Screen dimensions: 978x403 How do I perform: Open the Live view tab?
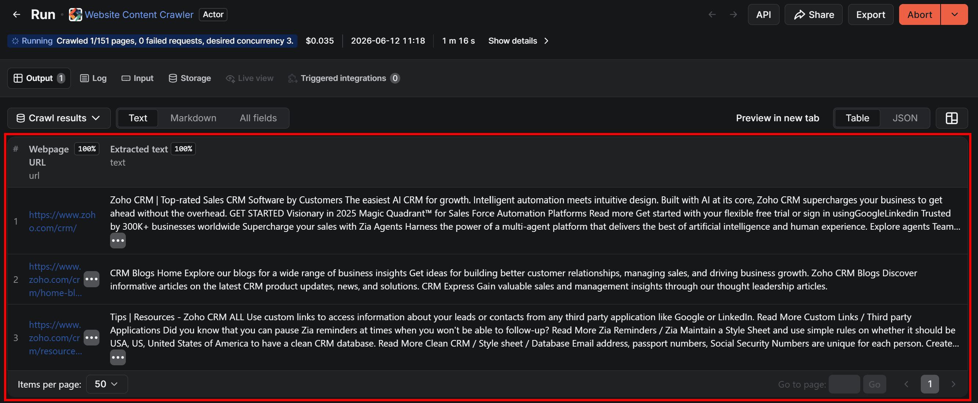pos(249,78)
